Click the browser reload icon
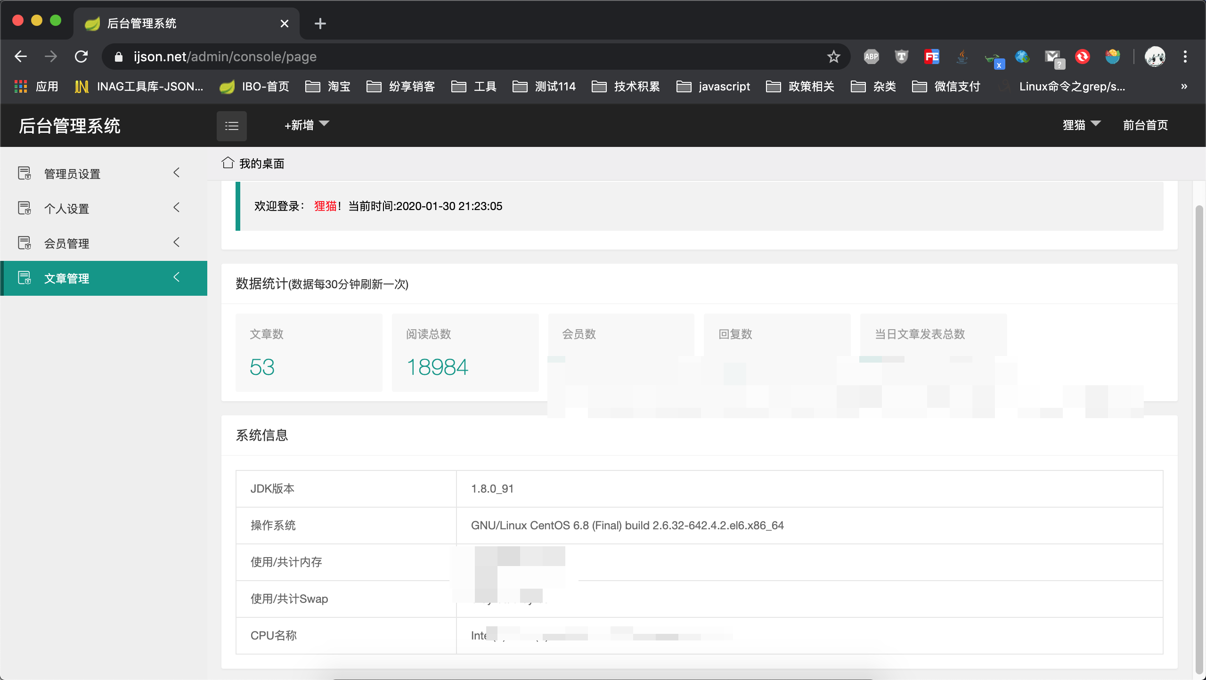The image size is (1206, 680). (x=81, y=57)
